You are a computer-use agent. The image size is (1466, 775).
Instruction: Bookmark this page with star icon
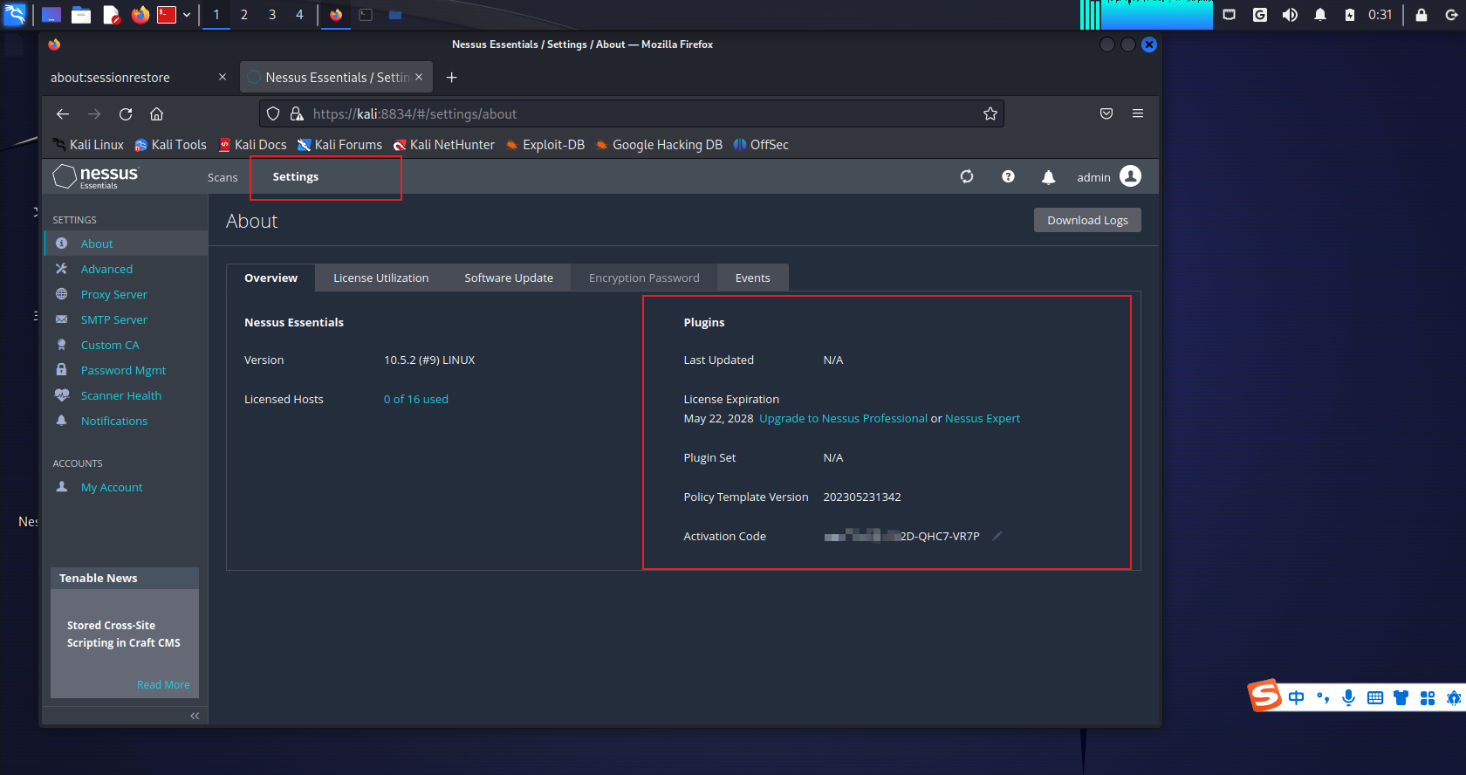click(990, 113)
